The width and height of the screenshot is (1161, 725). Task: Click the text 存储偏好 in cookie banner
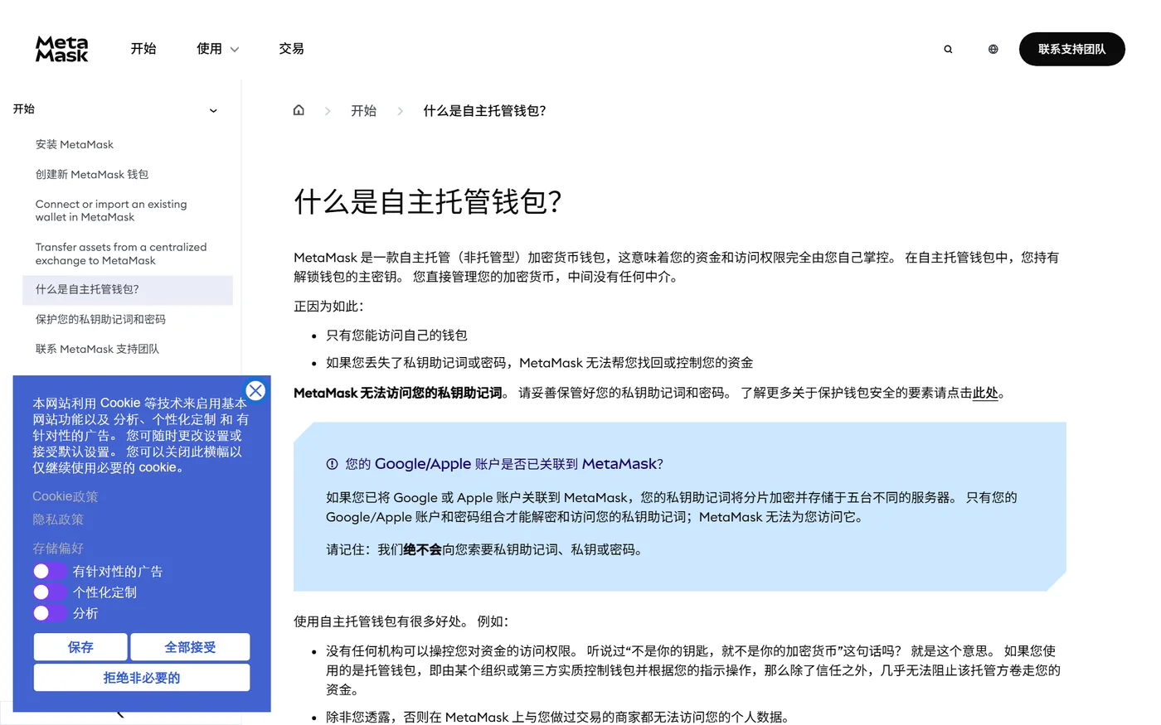58,549
